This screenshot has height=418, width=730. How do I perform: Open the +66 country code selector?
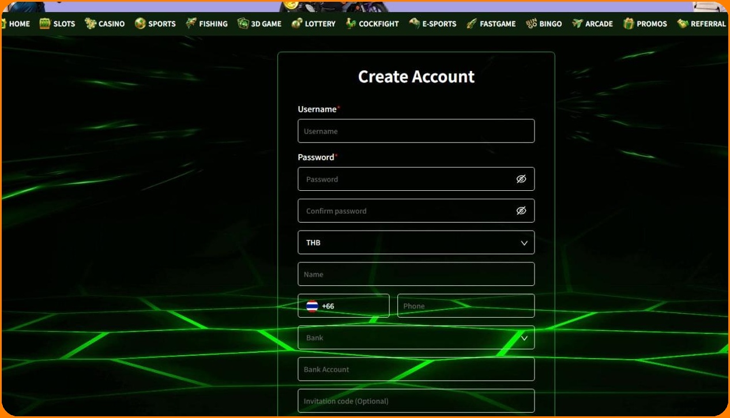(343, 306)
